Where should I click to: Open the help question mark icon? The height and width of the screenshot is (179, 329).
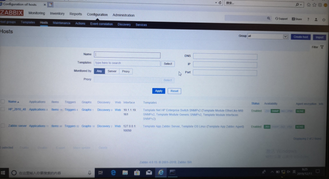(x=308, y=19)
